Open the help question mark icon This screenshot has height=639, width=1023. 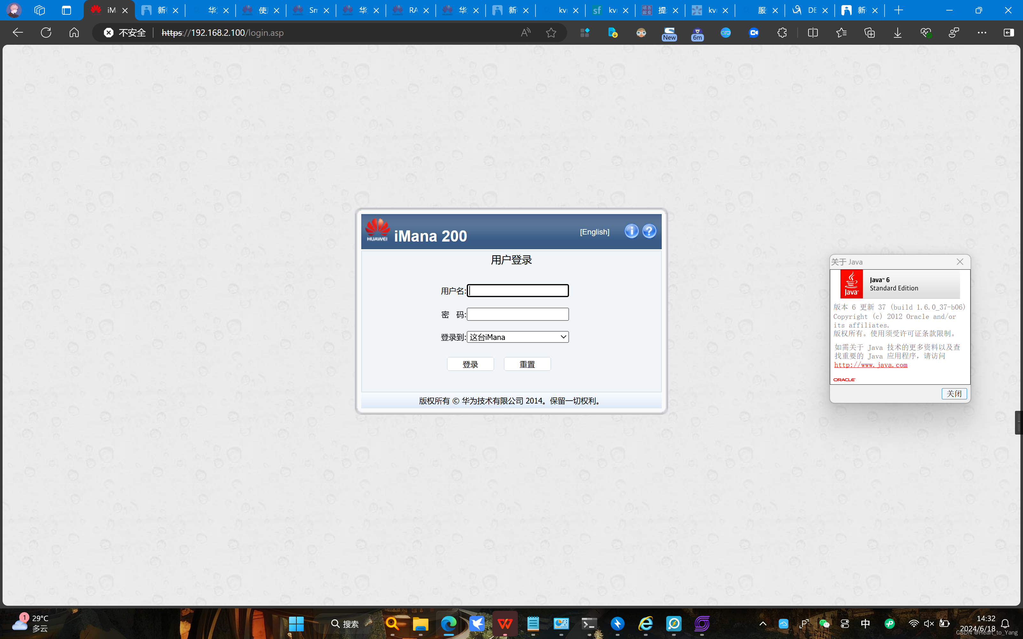(x=649, y=231)
